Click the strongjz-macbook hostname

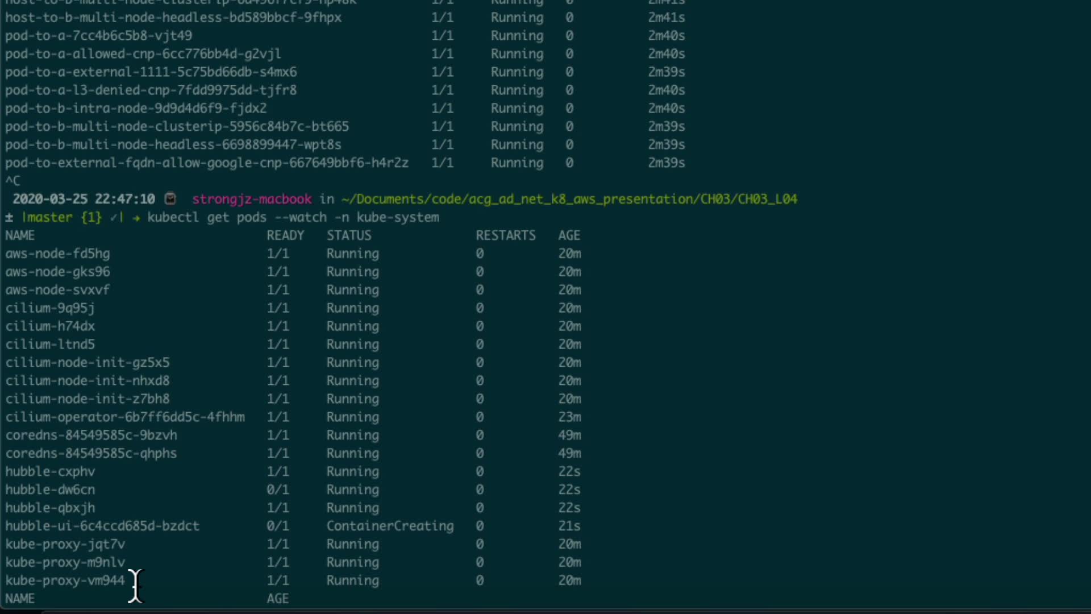tap(252, 199)
